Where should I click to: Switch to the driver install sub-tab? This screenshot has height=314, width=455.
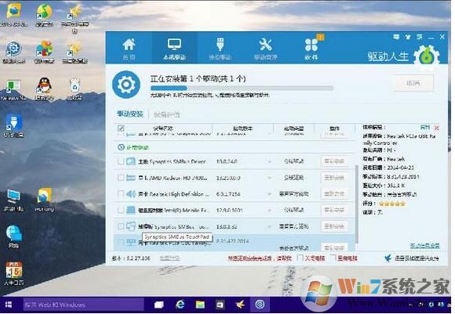[130, 114]
